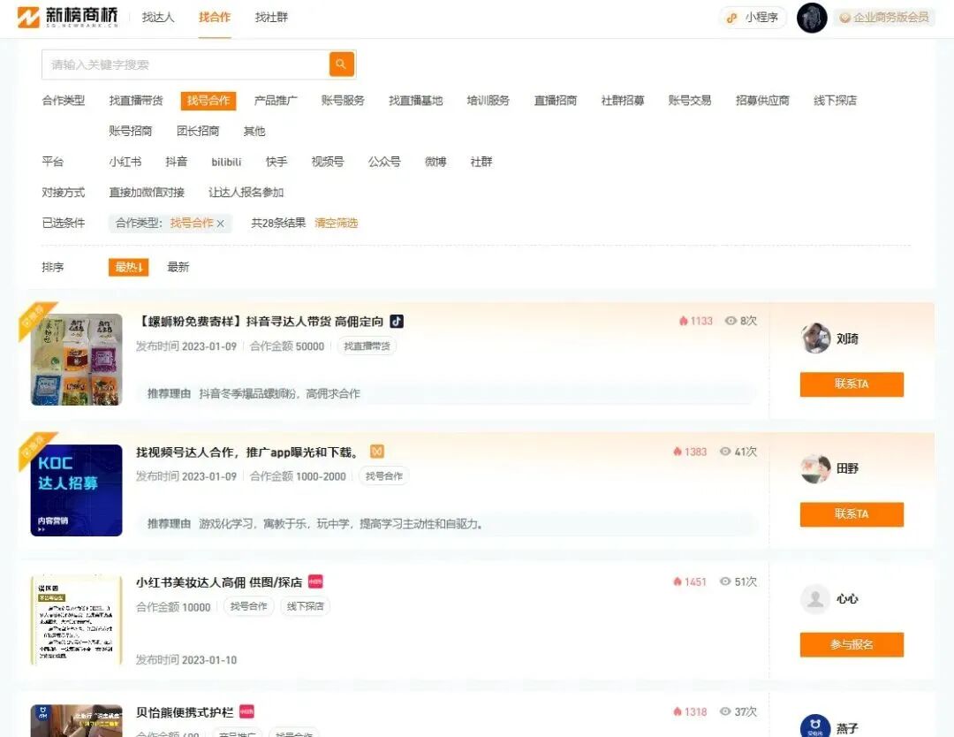Filter platform by bilibili

(x=226, y=162)
